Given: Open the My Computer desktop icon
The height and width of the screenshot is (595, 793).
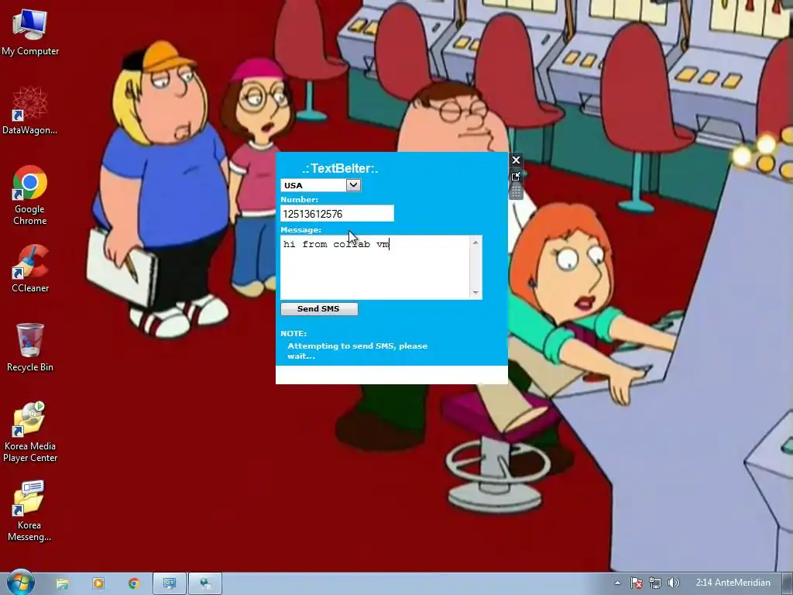Looking at the screenshot, I should [x=30, y=33].
